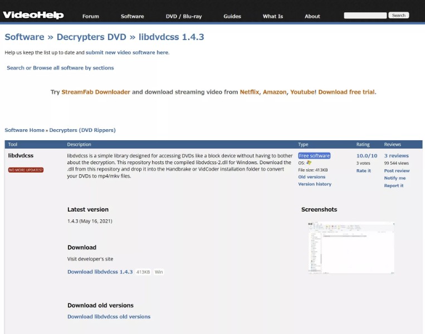Open the DVD / Blu-ray menu

184,16
